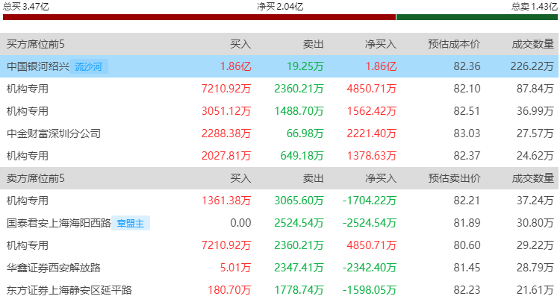Click the 82.36 cost price cell

coord(467,66)
